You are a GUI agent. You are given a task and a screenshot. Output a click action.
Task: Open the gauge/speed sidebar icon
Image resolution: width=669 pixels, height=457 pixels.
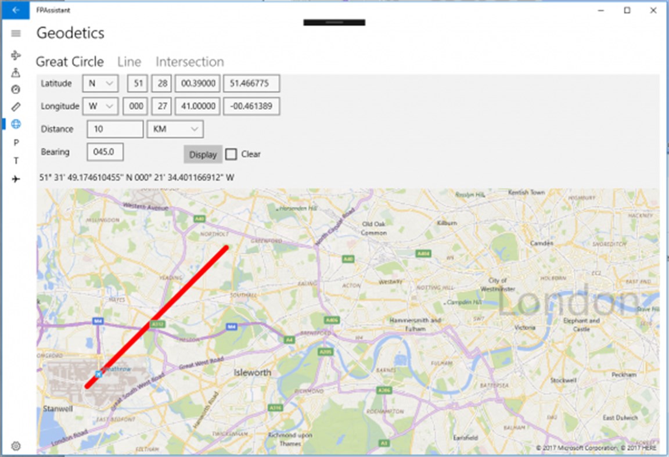coord(16,89)
